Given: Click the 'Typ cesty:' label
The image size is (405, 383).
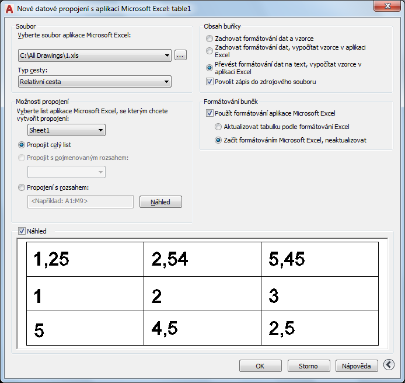Looking at the screenshot, I should click(33, 70).
